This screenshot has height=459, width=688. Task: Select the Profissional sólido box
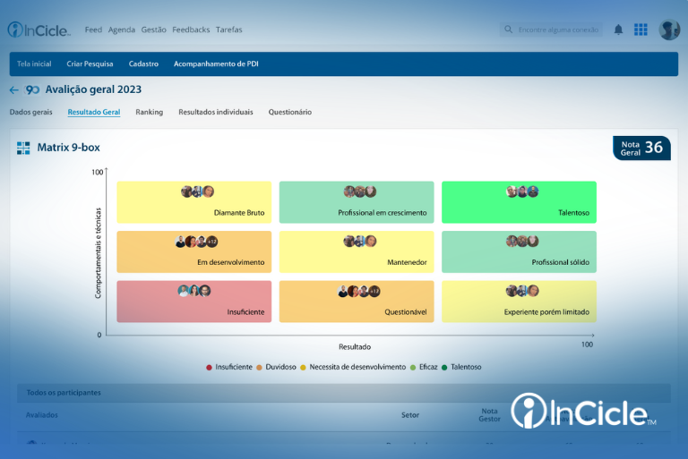(x=519, y=252)
